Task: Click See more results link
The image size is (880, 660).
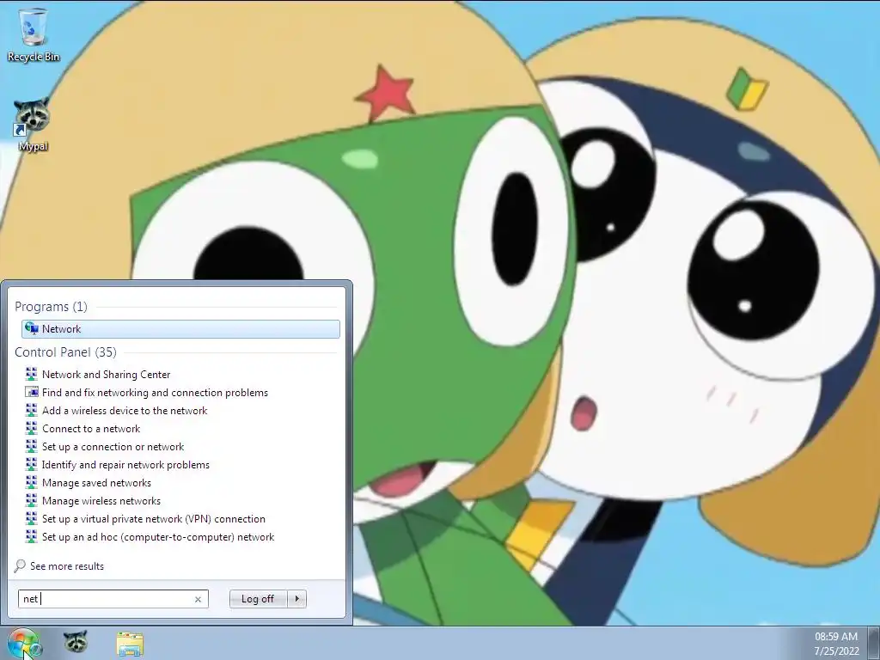Action: (67, 565)
